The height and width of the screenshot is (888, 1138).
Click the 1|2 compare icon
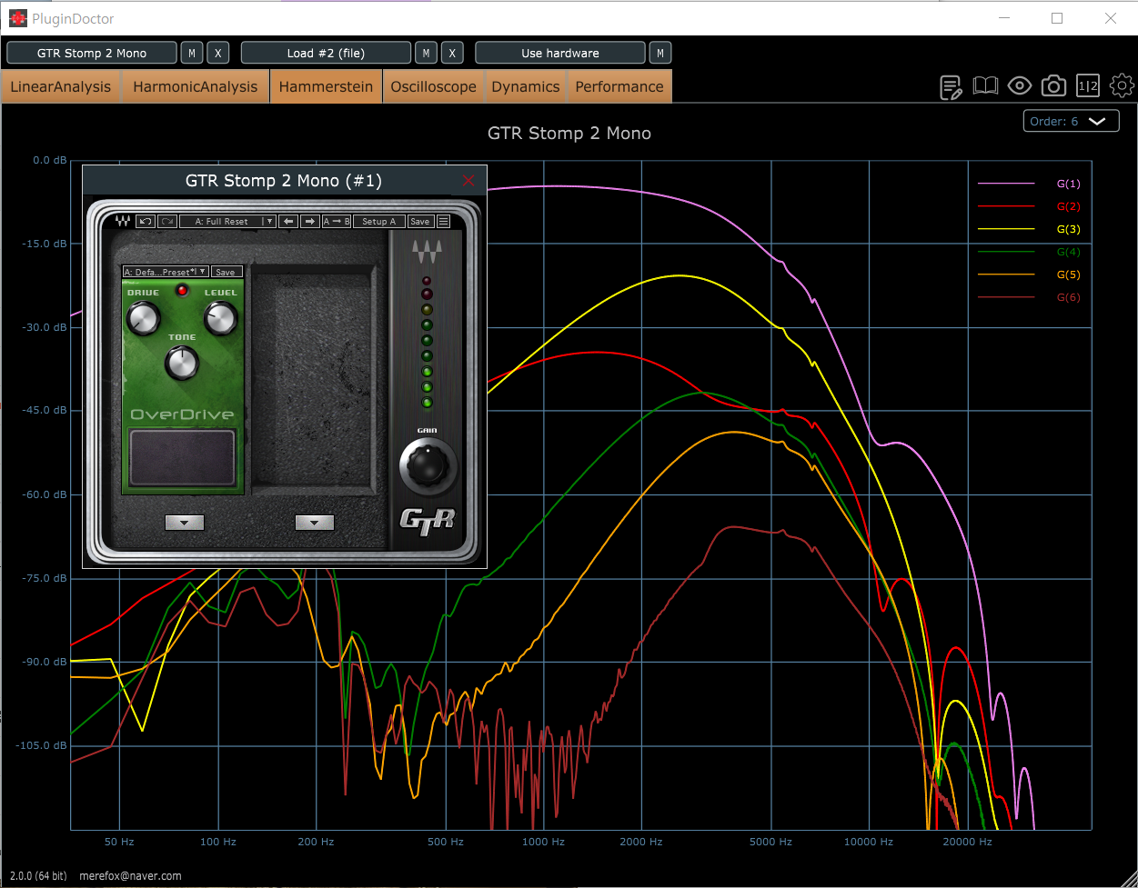(x=1088, y=86)
